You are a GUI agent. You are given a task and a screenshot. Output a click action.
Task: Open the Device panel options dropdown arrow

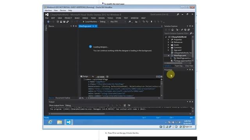71,26
